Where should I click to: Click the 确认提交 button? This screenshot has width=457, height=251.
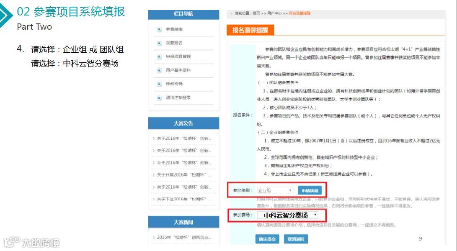(x=267, y=239)
